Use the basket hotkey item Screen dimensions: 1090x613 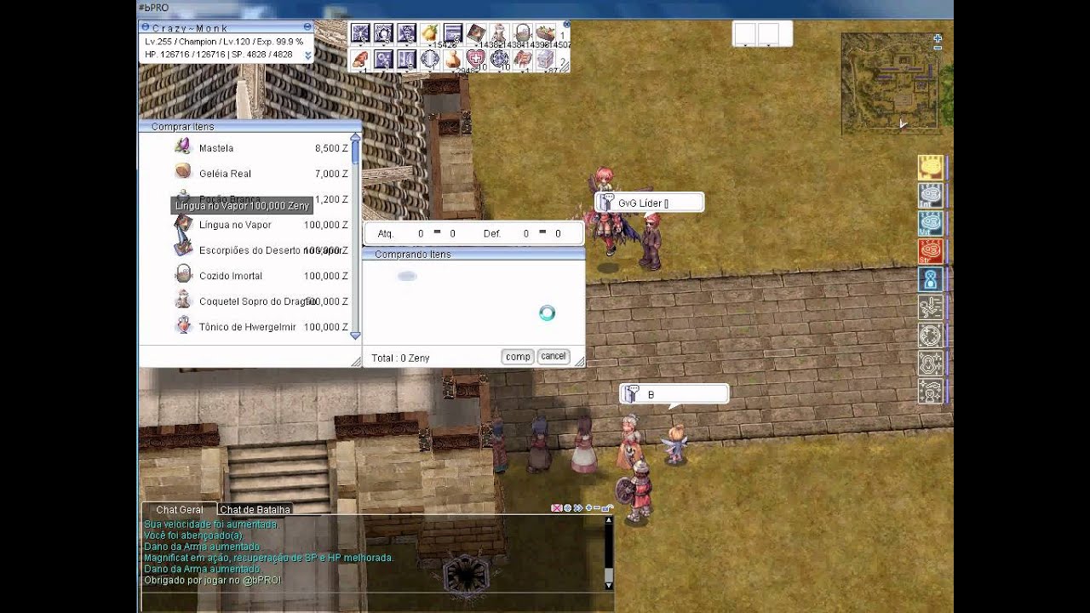coord(522,34)
